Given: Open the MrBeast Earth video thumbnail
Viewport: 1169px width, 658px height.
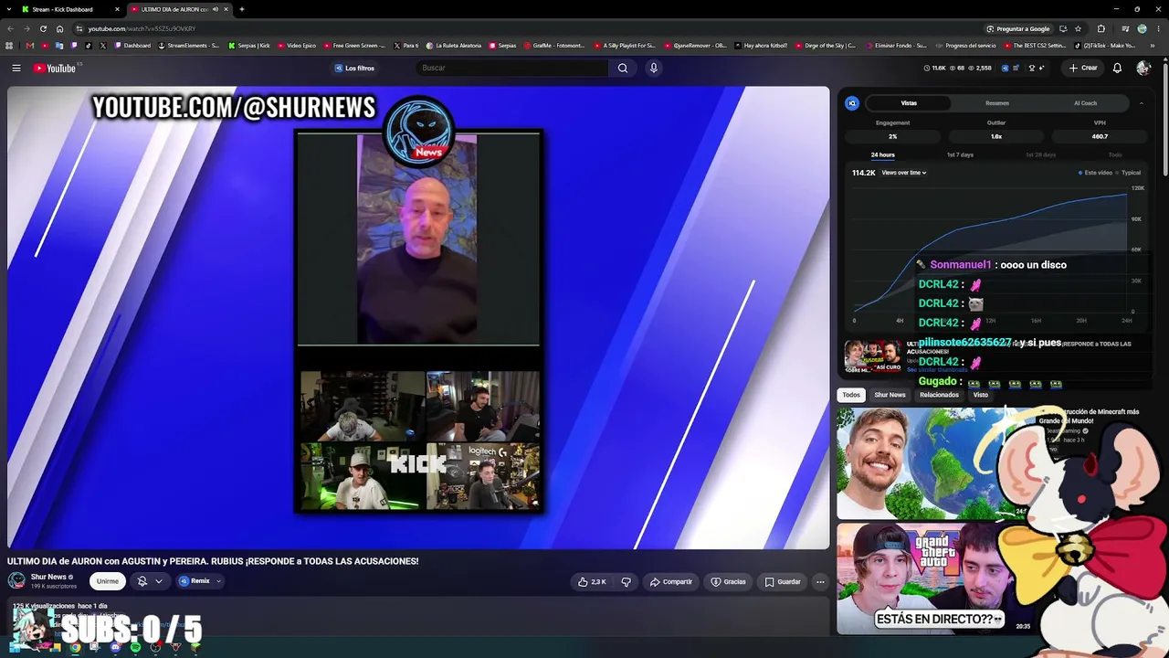Looking at the screenshot, I should [x=933, y=462].
